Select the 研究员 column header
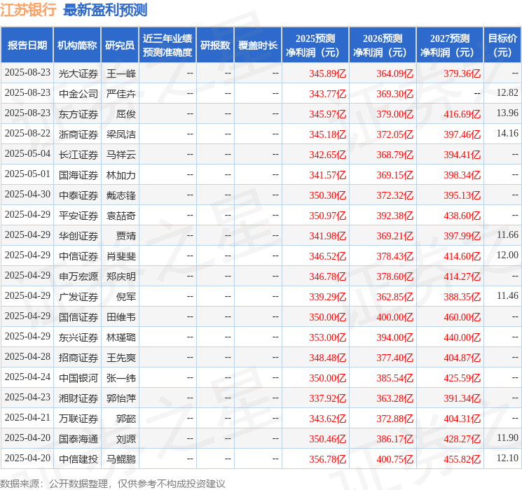This screenshot has height=490, width=522. 120,45
